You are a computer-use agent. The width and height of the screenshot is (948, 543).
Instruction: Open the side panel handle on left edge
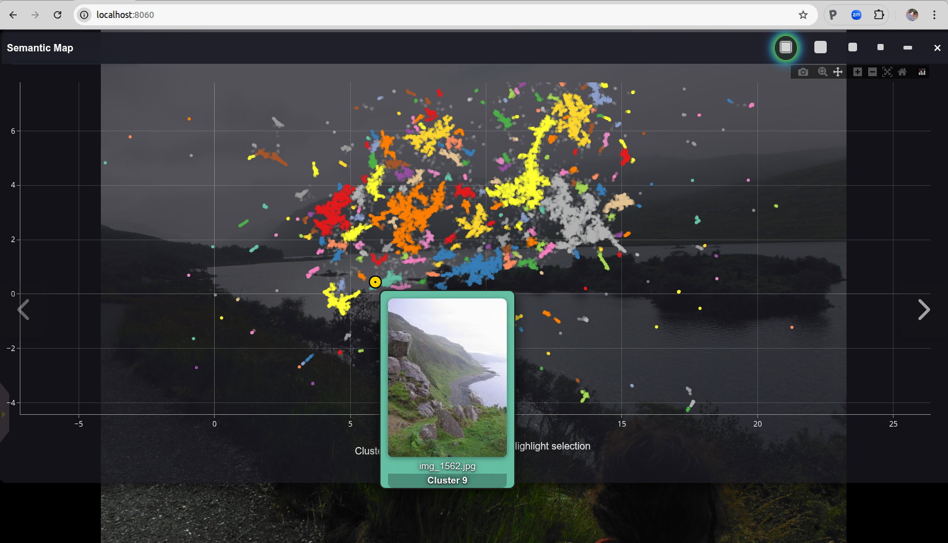coord(4,414)
